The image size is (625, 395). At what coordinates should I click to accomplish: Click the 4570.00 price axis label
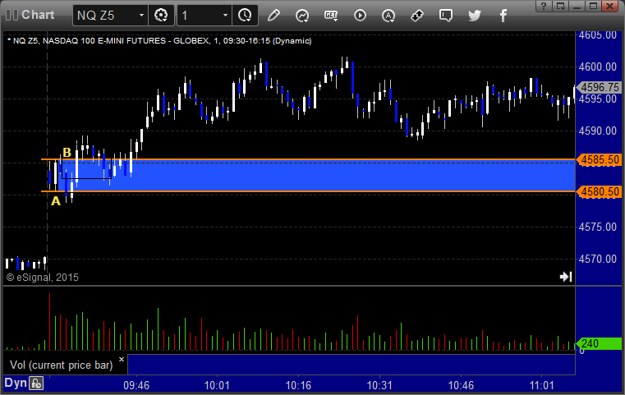click(598, 259)
